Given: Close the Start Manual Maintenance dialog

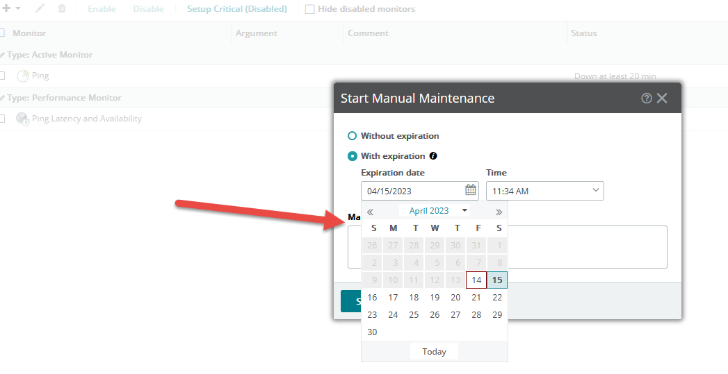Looking at the screenshot, I should click(x=662, y=99).
